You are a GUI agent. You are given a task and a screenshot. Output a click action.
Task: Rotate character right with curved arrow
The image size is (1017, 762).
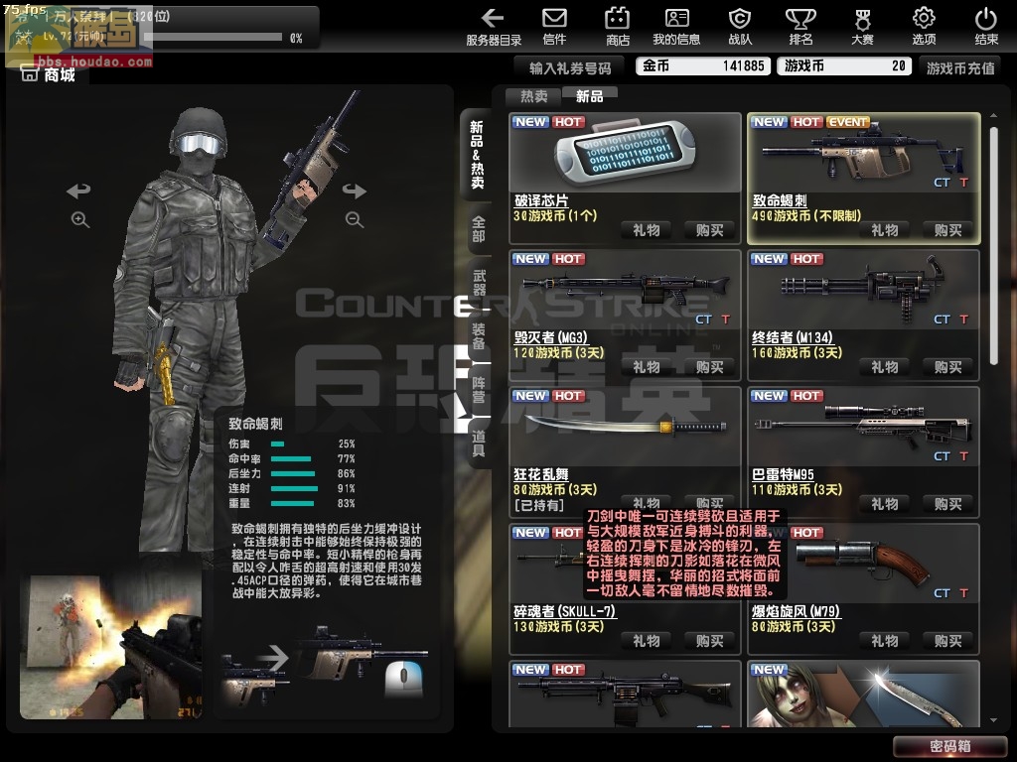point(355,190)
